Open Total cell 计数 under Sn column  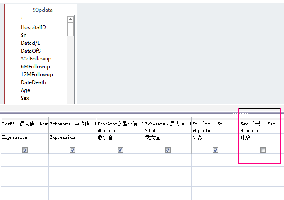coord(215,137)
